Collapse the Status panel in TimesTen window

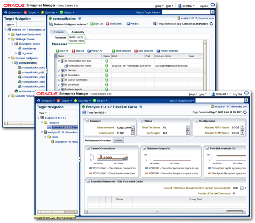pos(142,121)
